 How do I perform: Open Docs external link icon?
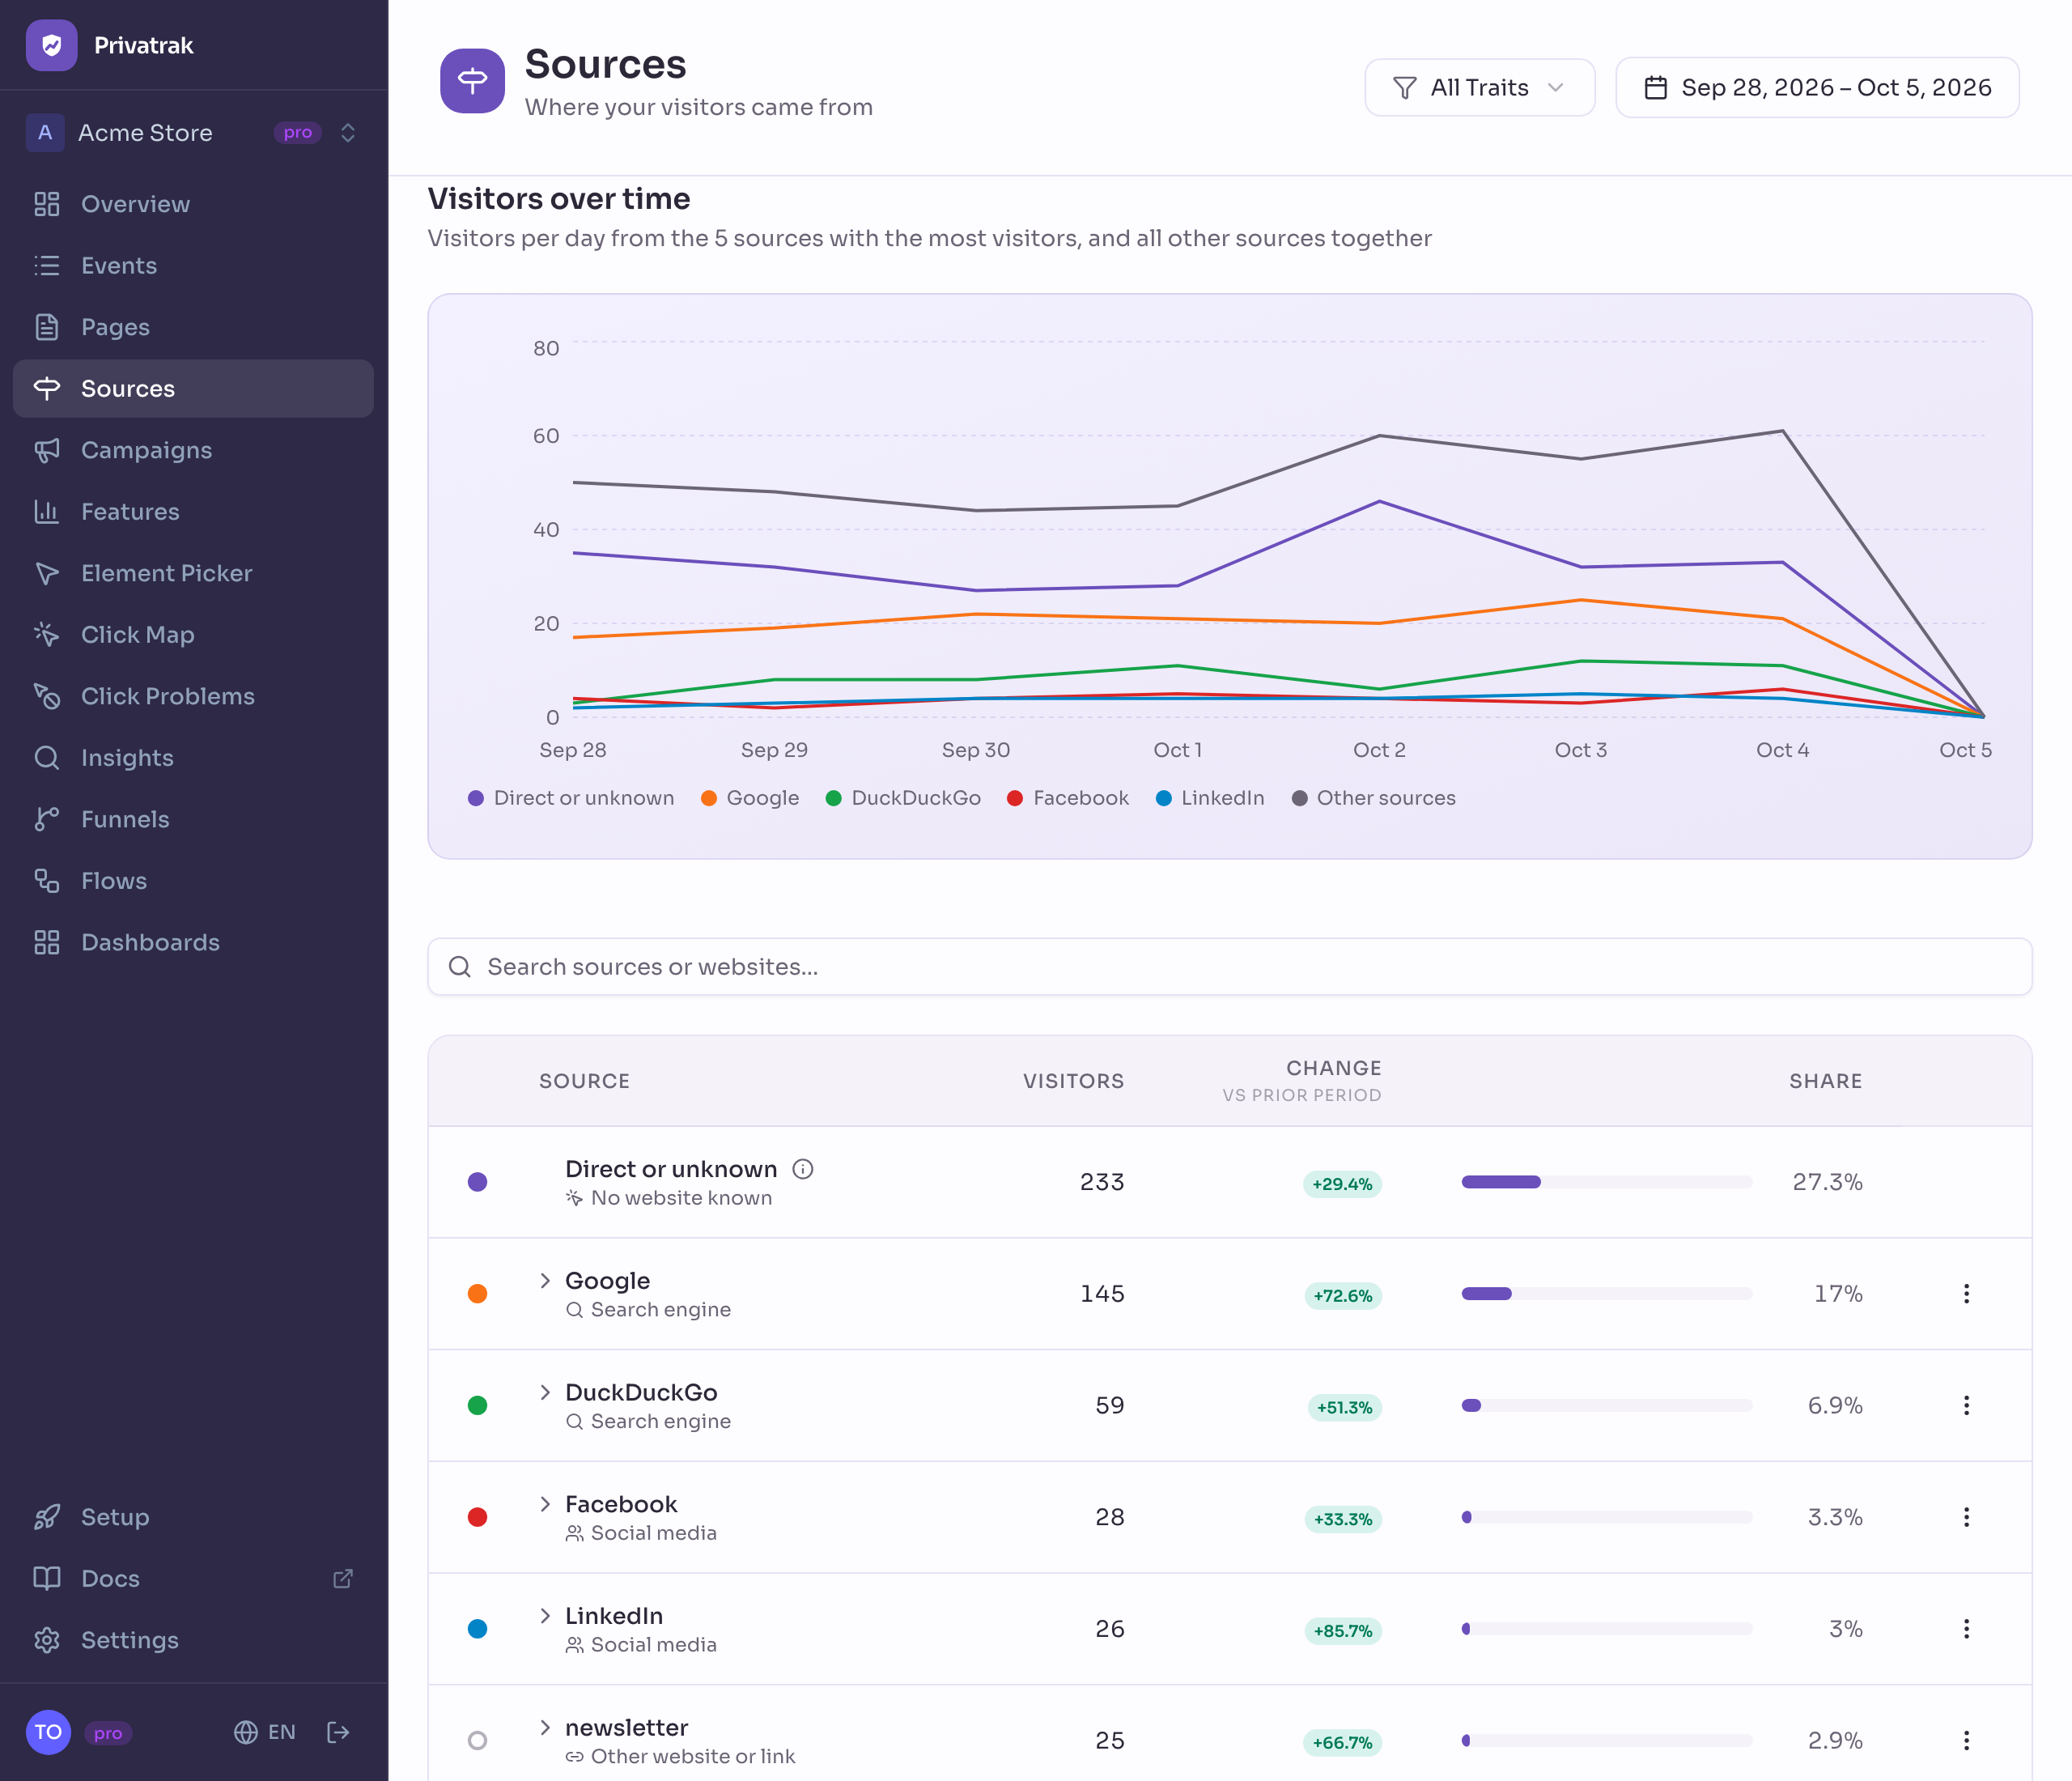click(x=343, y=1578)
